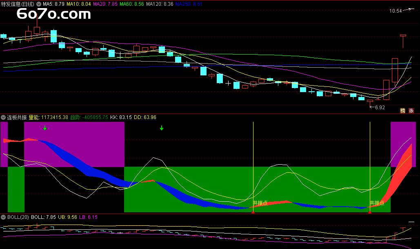The image size is (420, 249).
Task: Click the 特发信息(日线) stock title
Action: click(18, 4)
